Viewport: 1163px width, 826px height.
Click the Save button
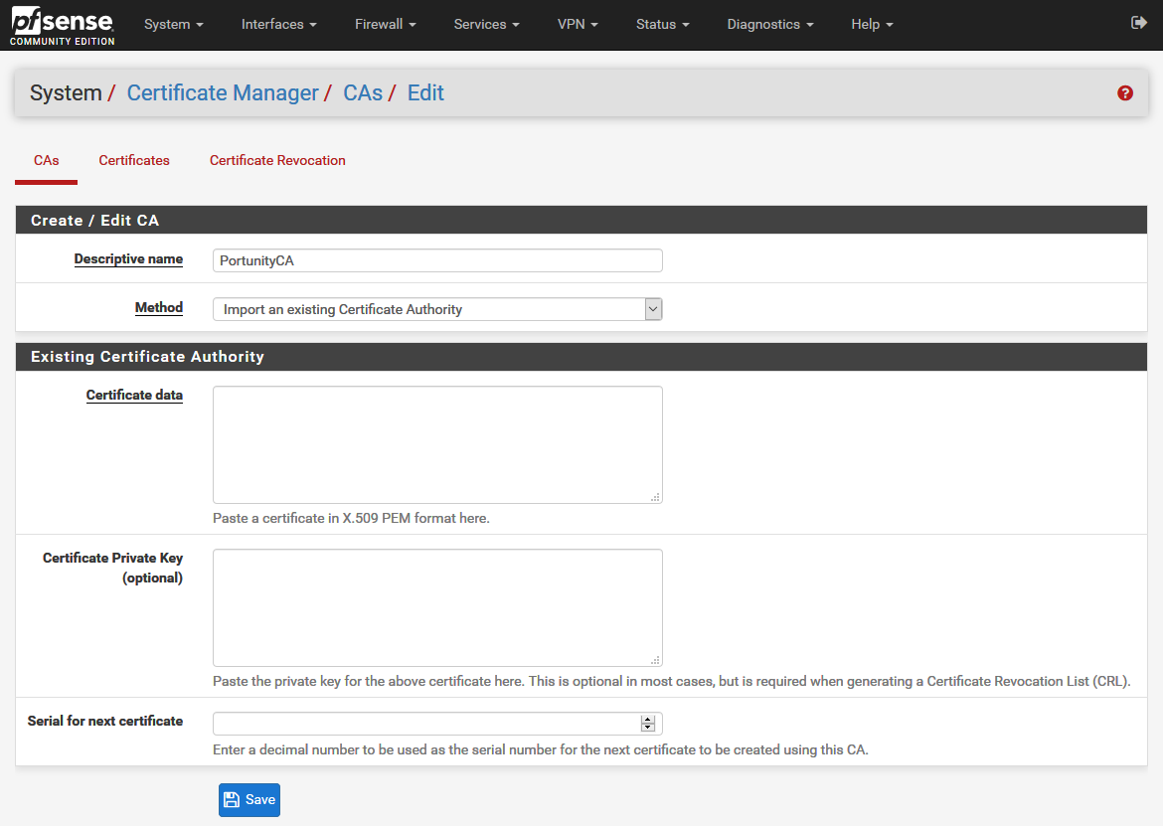[249, 800]
